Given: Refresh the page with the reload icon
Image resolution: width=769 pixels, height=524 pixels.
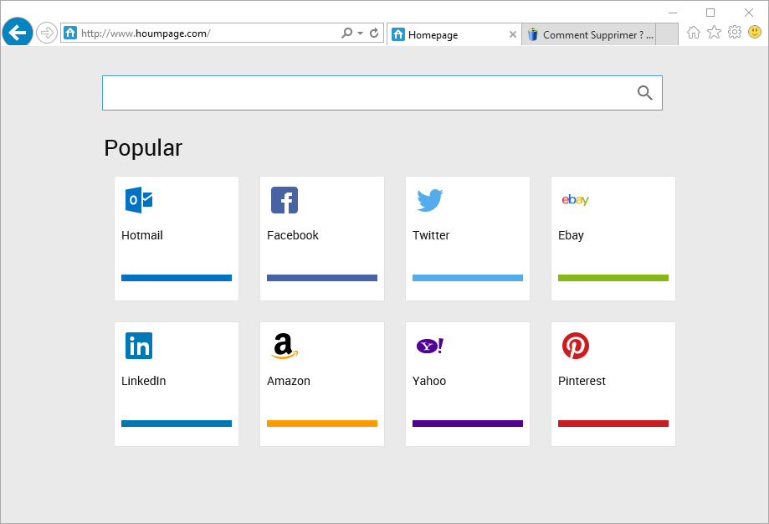Looking at the screenshot, I should click(x=374, y=33).
